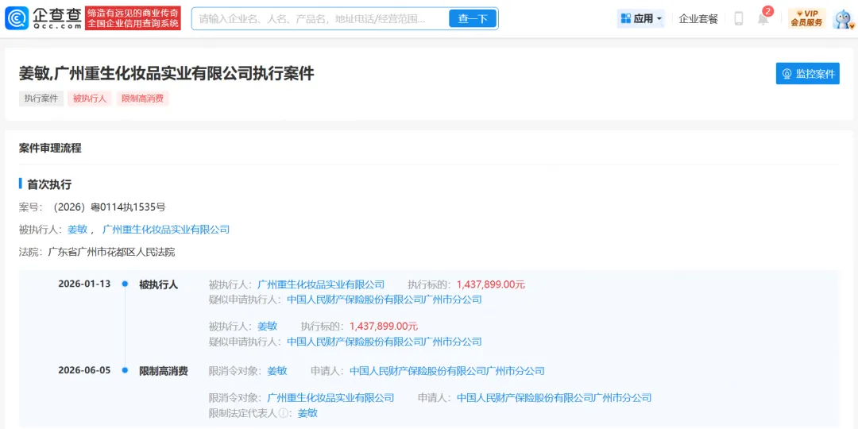This screenshot has height=429, width=858.
Task: Open 姜敏 link beside 限制法定代表人
Action: click(307, 413)
